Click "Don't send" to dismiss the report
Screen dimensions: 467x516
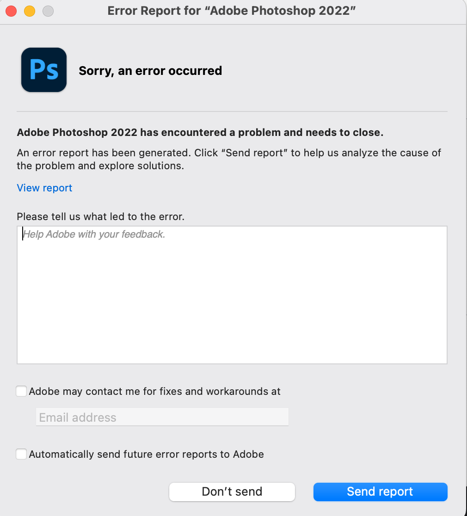tap(232, 491)
